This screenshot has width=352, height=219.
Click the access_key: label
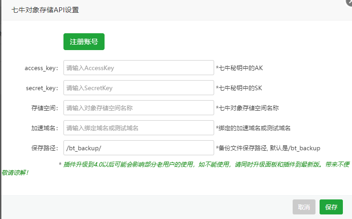click(41, 68)
